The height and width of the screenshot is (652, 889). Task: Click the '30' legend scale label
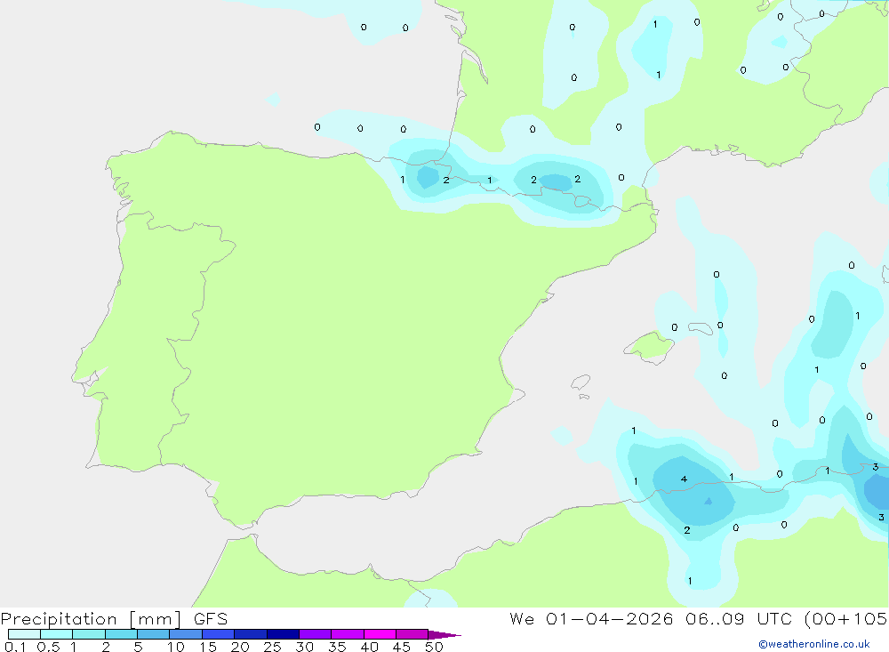[304, 647]
